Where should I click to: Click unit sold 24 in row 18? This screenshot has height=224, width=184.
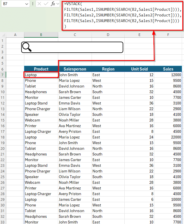(139, 137)
